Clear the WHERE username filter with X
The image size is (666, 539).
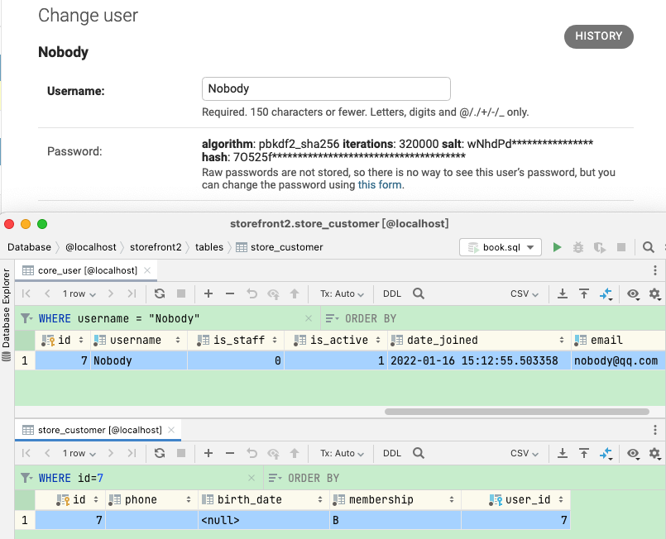pyautogui.click(x=308, y=318)
